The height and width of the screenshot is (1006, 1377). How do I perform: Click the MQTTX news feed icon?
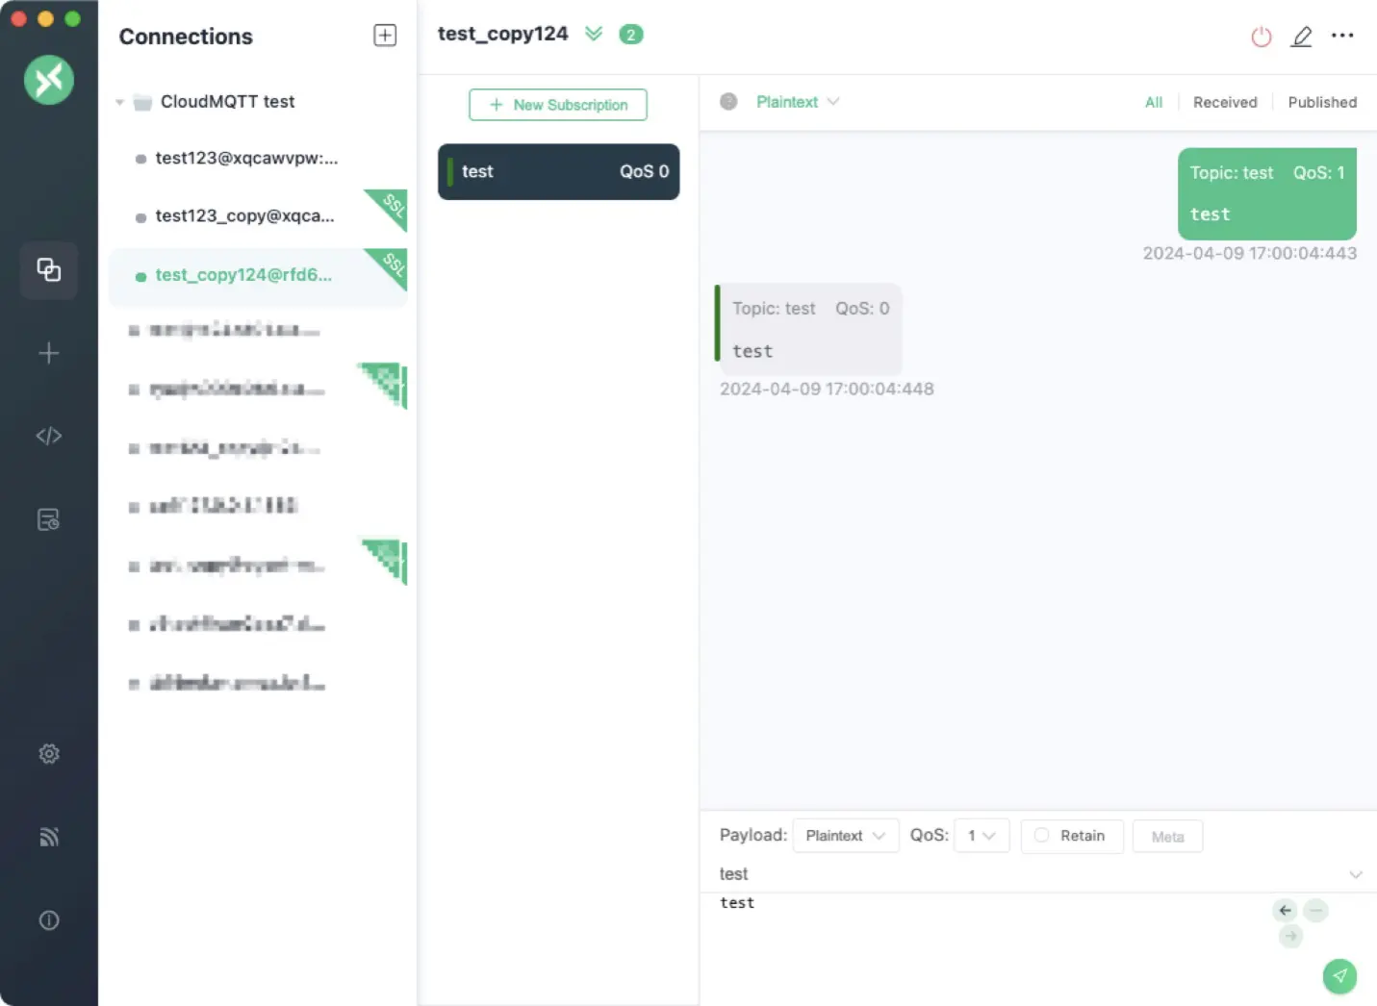pos(48,837)
